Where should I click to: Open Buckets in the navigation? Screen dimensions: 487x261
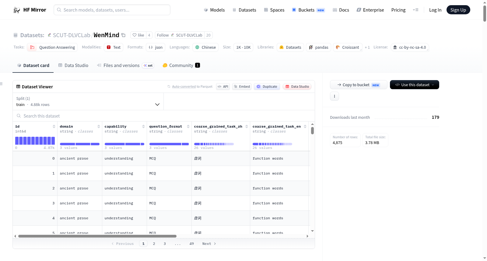click(x=308, y=10)
